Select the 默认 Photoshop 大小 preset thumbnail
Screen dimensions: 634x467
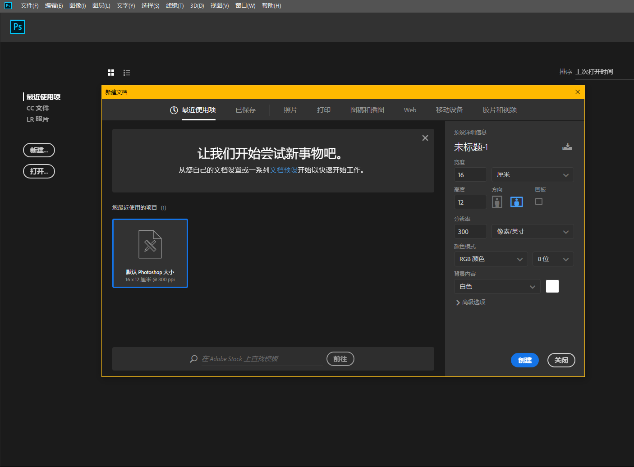[x=150, y=253]
